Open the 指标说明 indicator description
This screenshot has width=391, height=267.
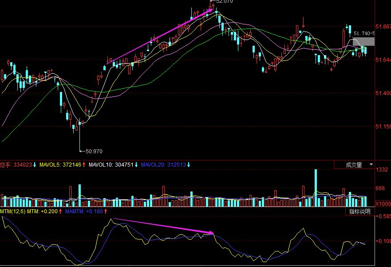[359, 212]
